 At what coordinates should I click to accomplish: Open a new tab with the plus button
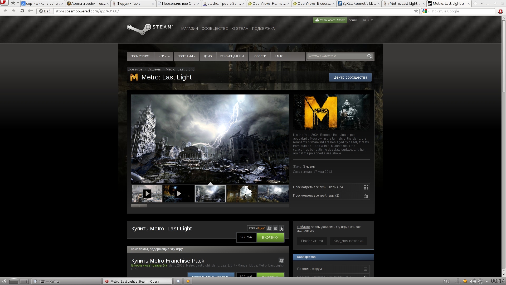(x=475, y=3)
